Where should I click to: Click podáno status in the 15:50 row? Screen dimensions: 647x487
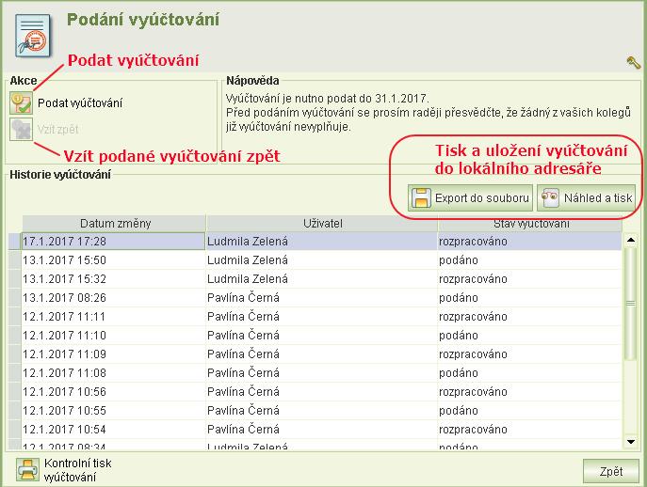pos(459,260)
